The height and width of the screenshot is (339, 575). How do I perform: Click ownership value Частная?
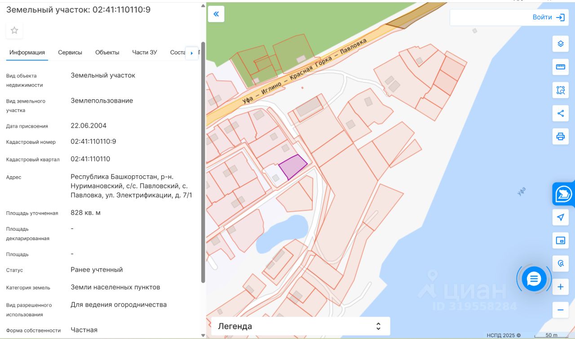coord(84,330)
